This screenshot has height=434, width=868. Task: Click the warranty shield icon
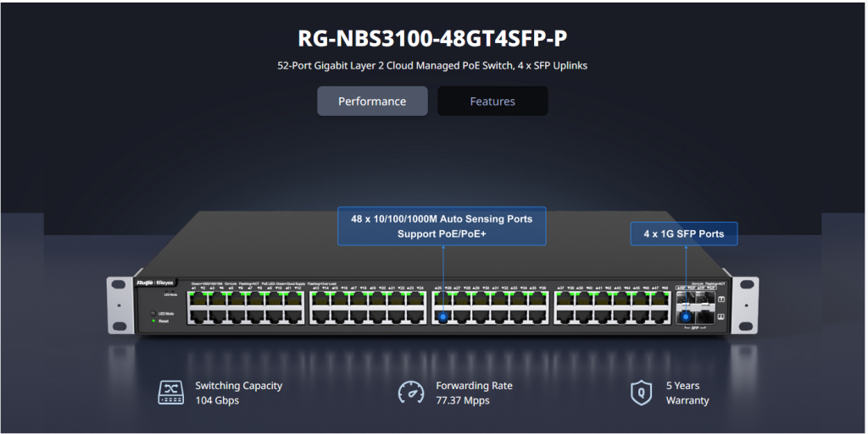pyautogui.click(x=641, y=393)
